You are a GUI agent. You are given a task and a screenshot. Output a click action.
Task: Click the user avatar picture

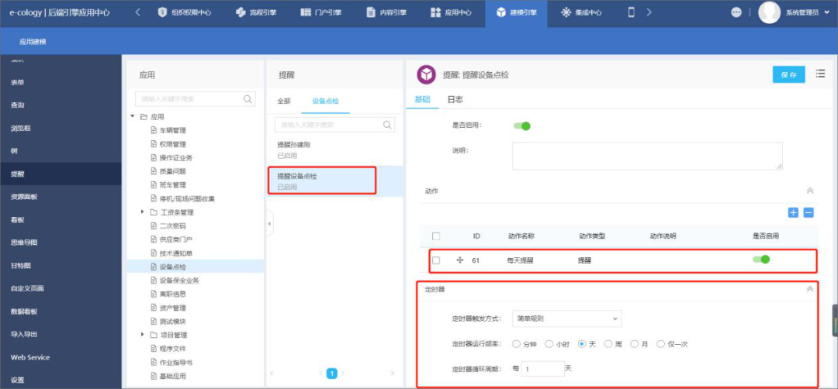[769, 13]
